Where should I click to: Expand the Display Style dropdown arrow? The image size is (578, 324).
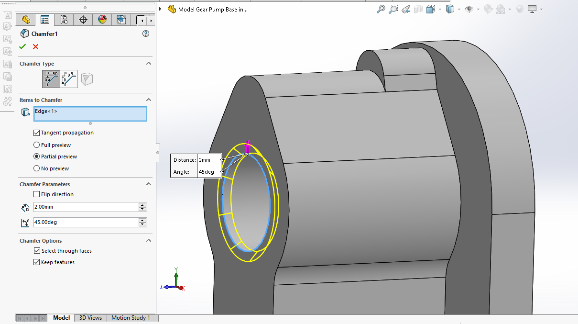pos(459,10)
